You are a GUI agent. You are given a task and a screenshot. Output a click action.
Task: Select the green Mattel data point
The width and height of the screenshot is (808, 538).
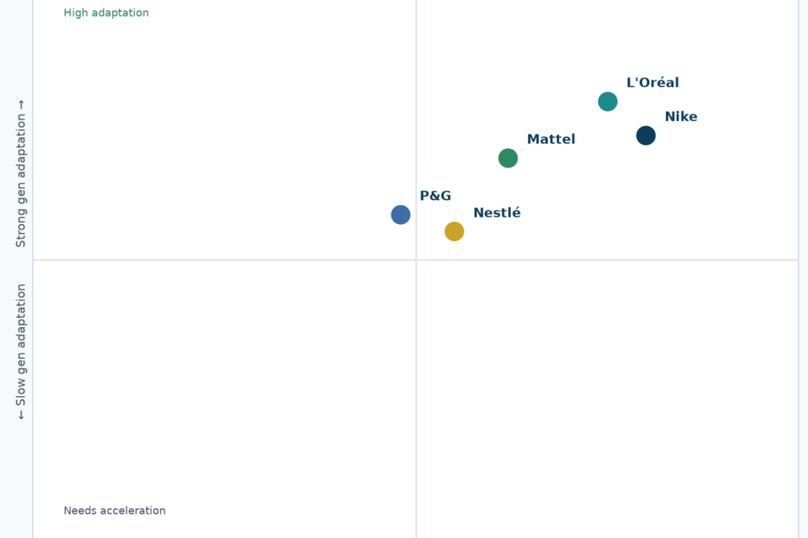(508, 158)
